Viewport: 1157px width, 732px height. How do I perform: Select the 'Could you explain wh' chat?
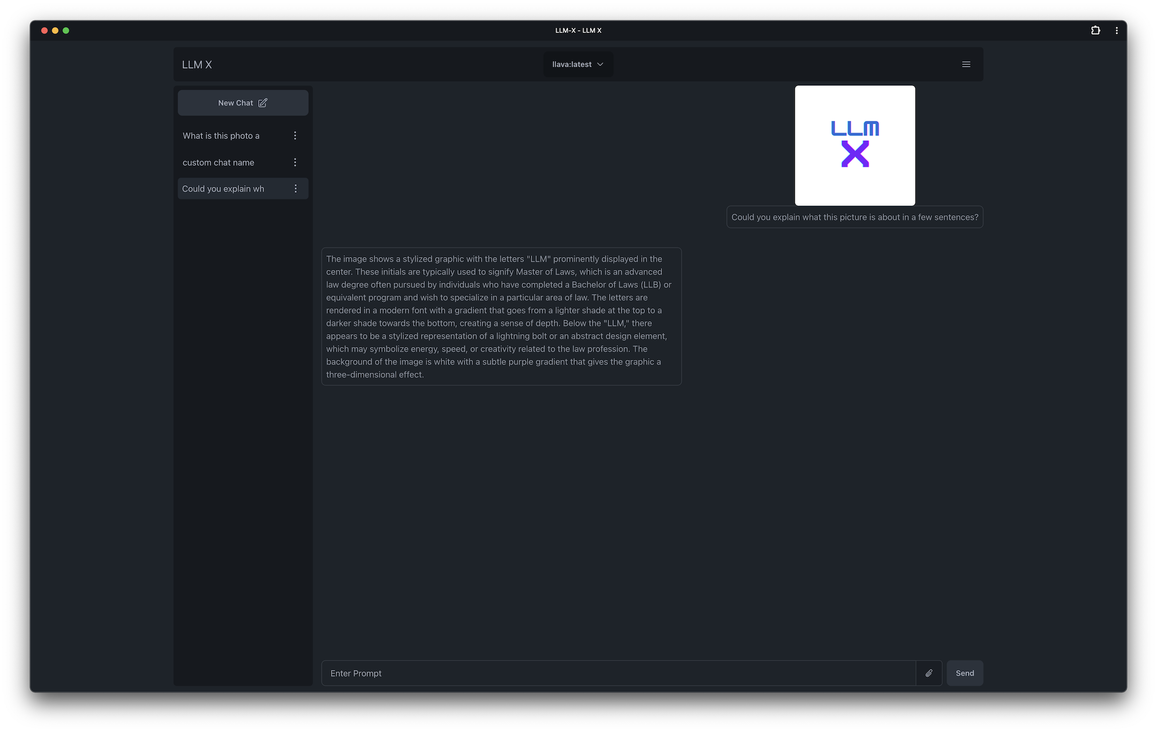[x=223, y=189]
